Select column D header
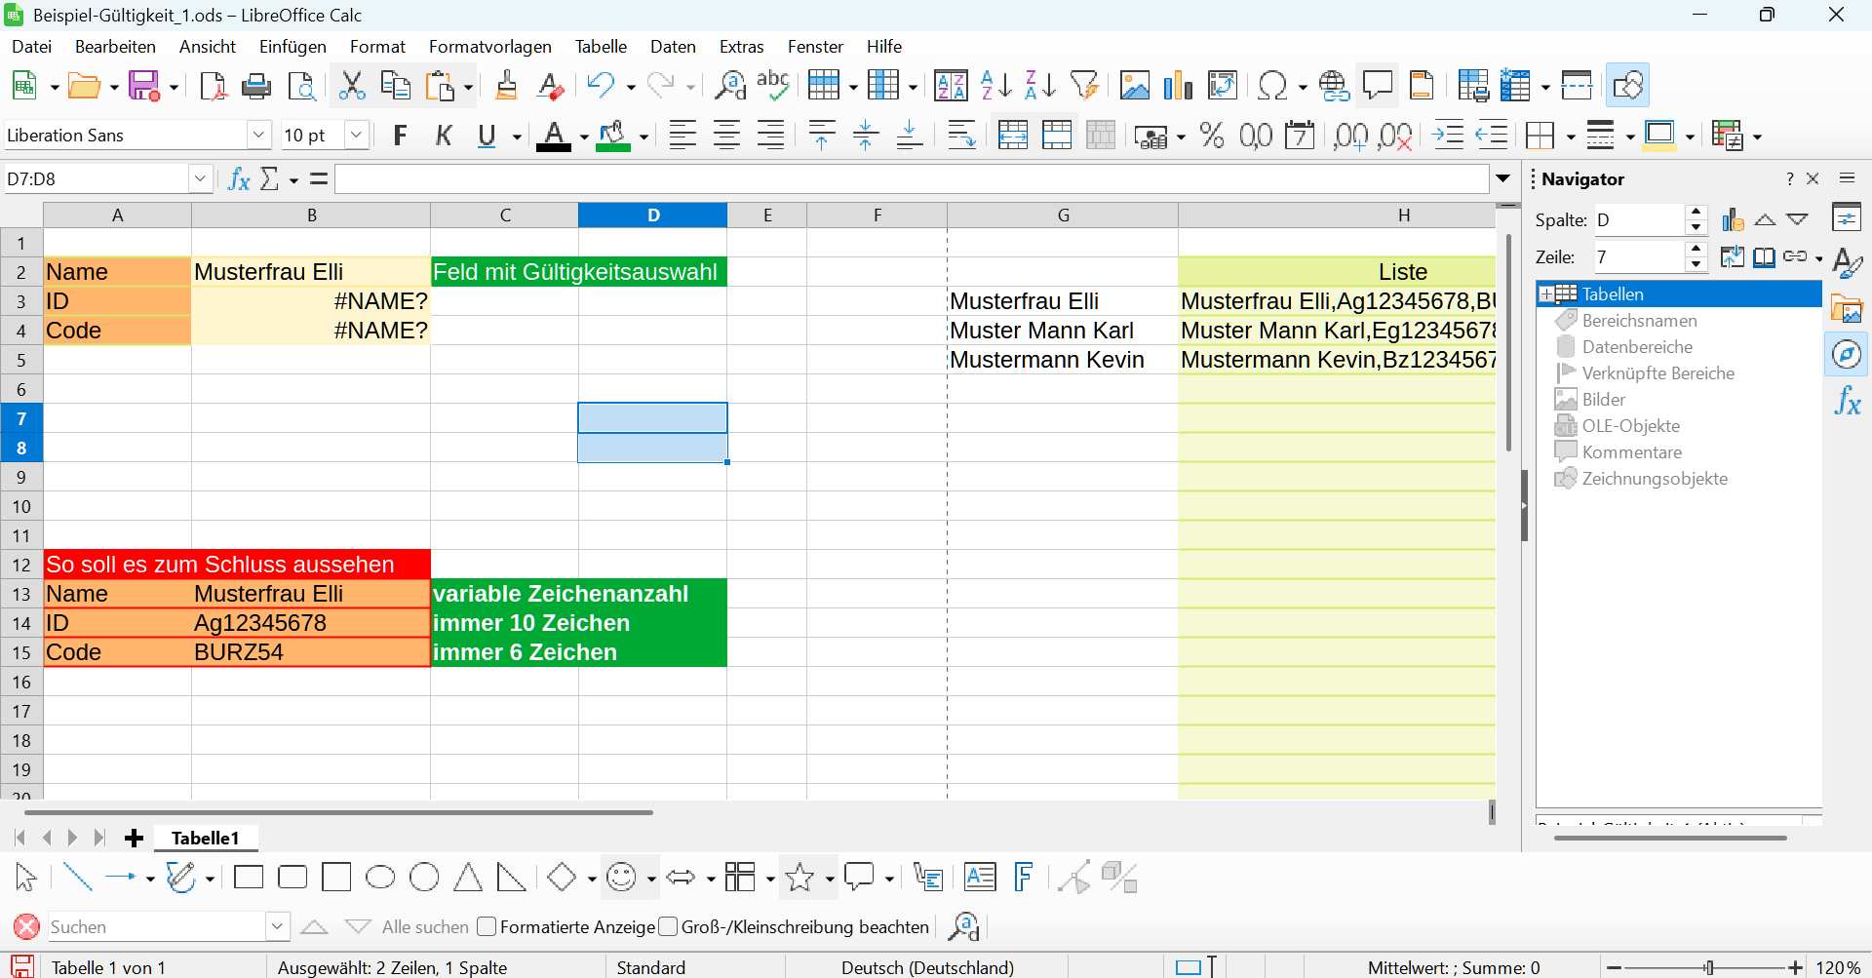Viewport: 1872px width, 978px height. (x=652, y=215)
